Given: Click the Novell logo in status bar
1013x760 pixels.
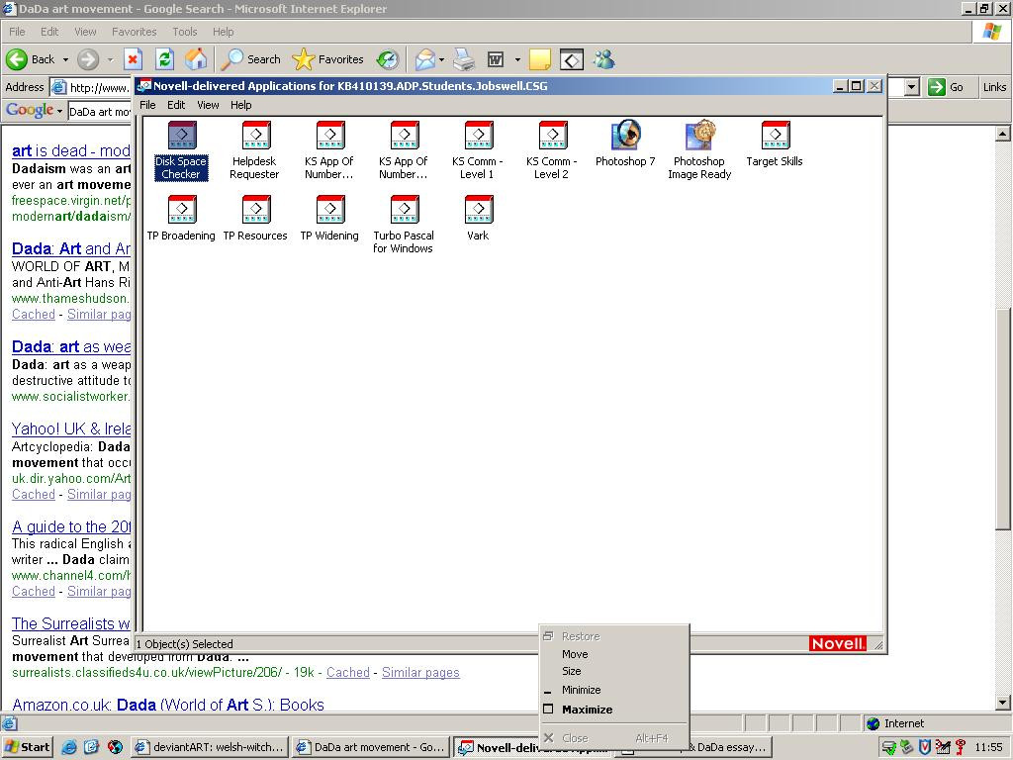Looking at the screenshot, I should pos(837,643).
